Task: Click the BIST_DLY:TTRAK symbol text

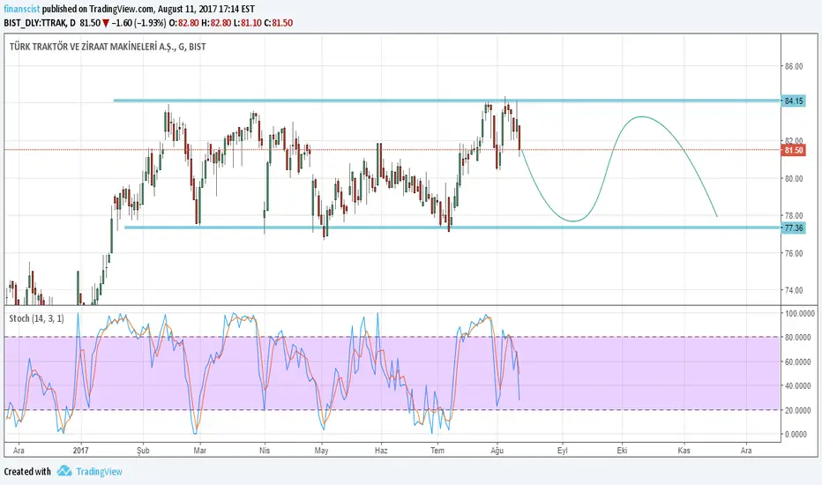Action: point(35,23)
